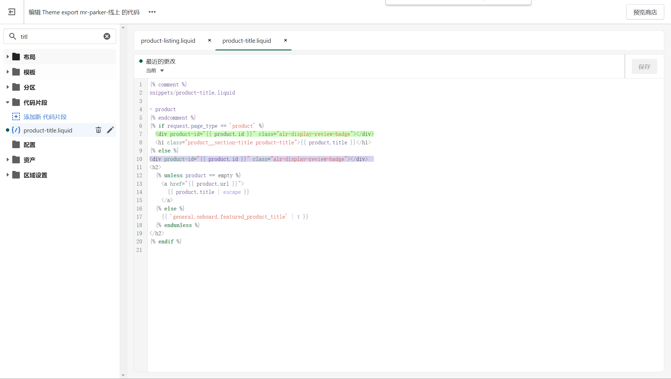The height and width of the screenshot is (379, 671).
Task: Click the add new snippet icon
Action: pyautogui.click(x=16, y=116)
